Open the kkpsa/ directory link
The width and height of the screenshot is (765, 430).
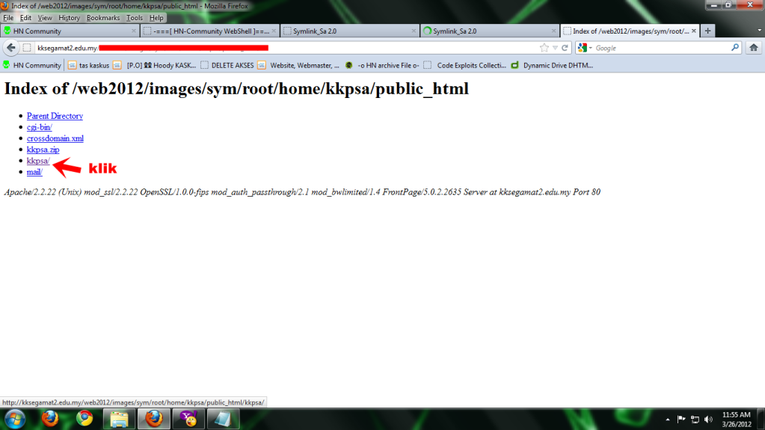38,161
